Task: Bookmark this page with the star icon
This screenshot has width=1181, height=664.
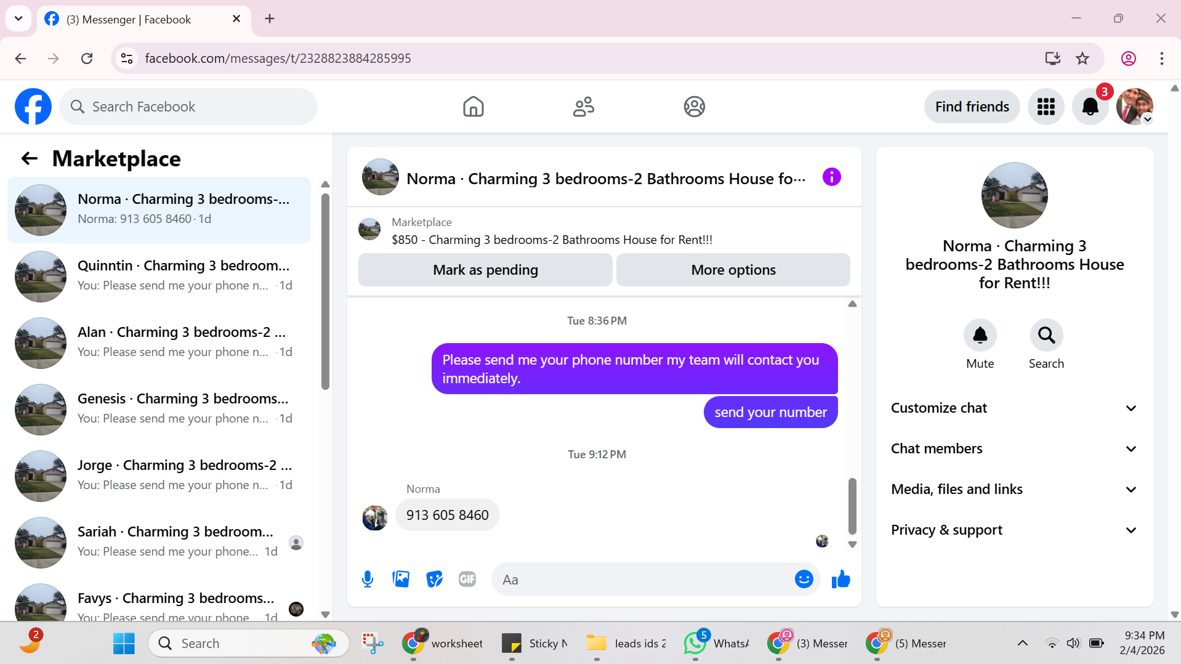Action: (1082, 59)
